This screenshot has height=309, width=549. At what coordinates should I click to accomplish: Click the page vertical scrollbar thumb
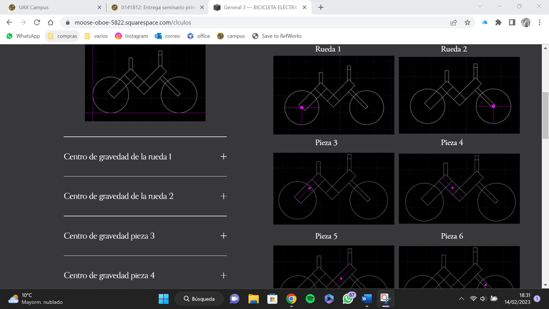pyautogui.click(x=546, y=115)
